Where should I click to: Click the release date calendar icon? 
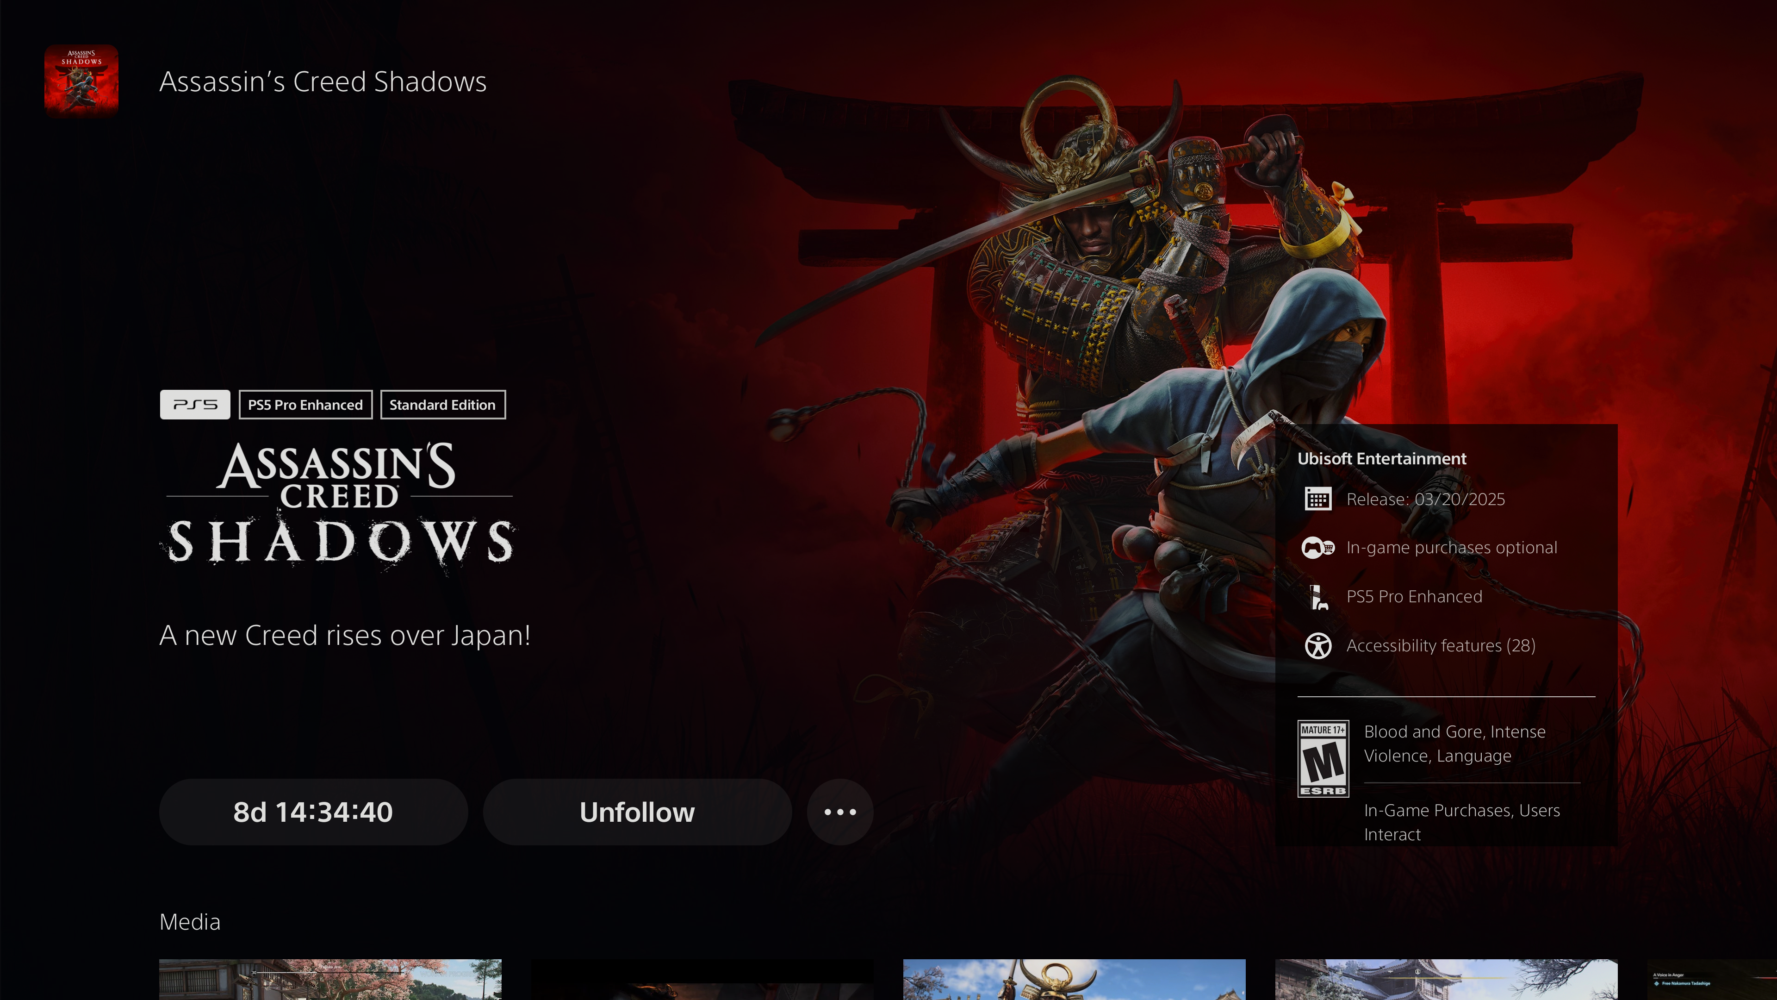pyautogui.click(x=1317, y=499)
